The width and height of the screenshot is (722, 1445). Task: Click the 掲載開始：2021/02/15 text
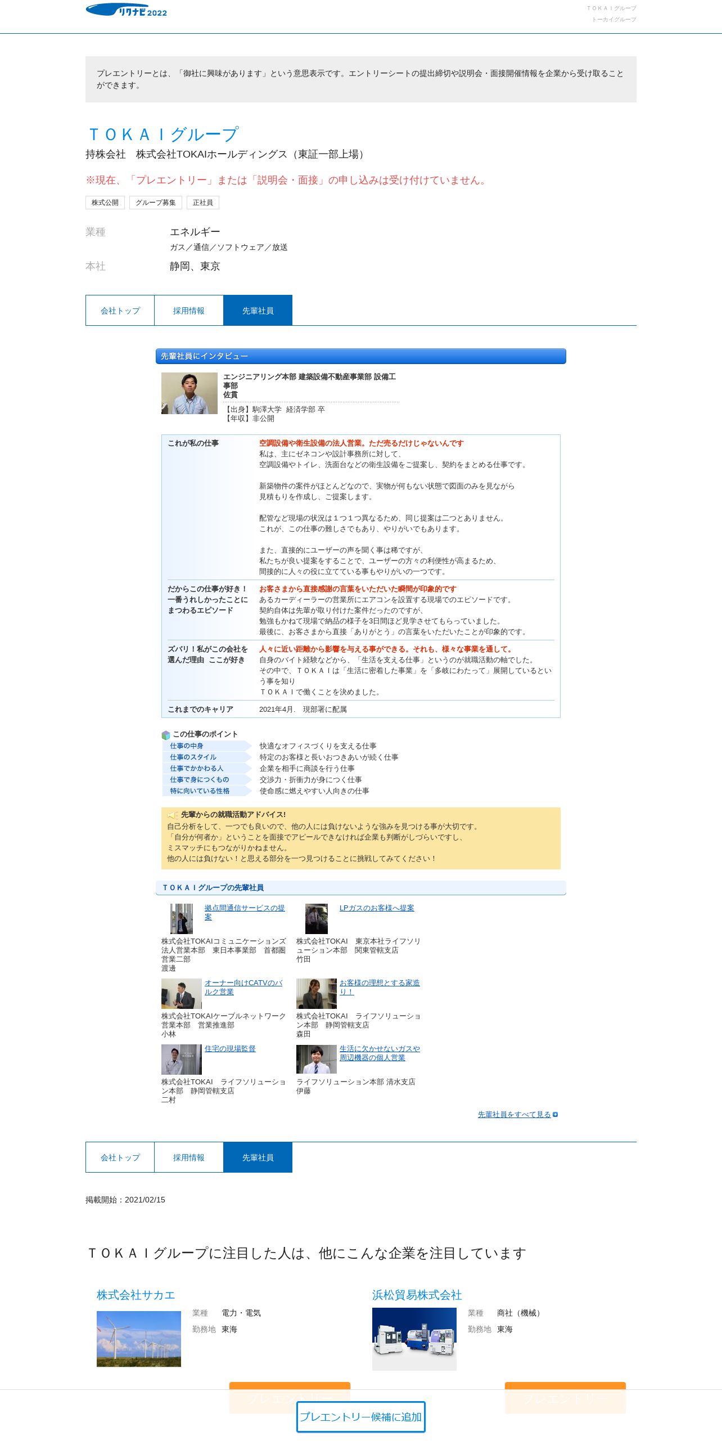[125, 1200]
